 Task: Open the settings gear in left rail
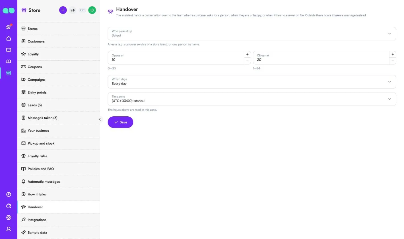[9, 217]
